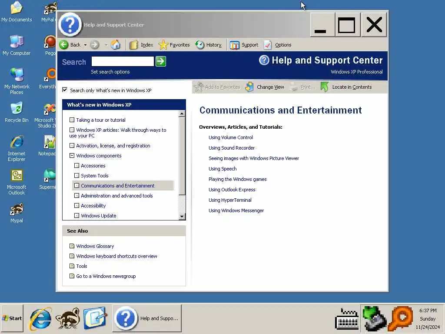
Task: Open My Computer desktop icon
Action: (x=17, y=45)
